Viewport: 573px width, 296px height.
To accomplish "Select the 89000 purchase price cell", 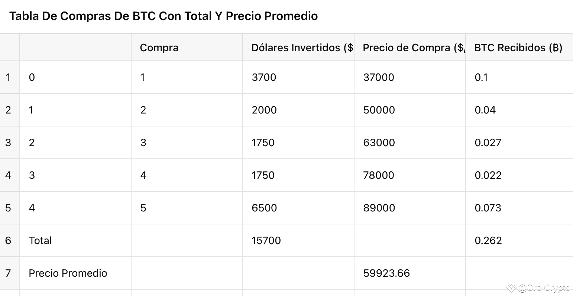I will (379, 208).
